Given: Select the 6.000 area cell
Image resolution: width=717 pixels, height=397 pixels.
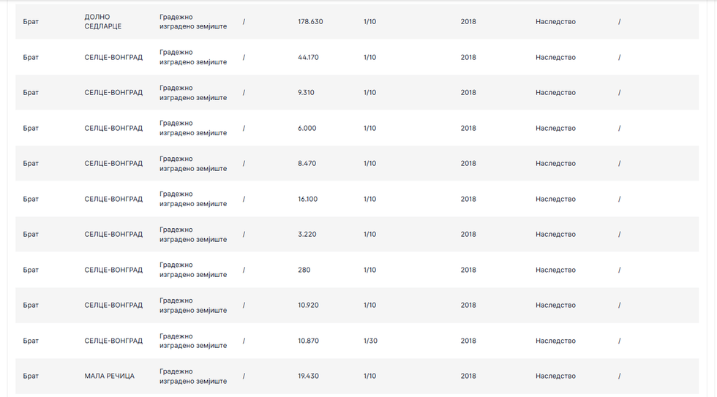Looking at the screenshot, I should coord(307,129).
